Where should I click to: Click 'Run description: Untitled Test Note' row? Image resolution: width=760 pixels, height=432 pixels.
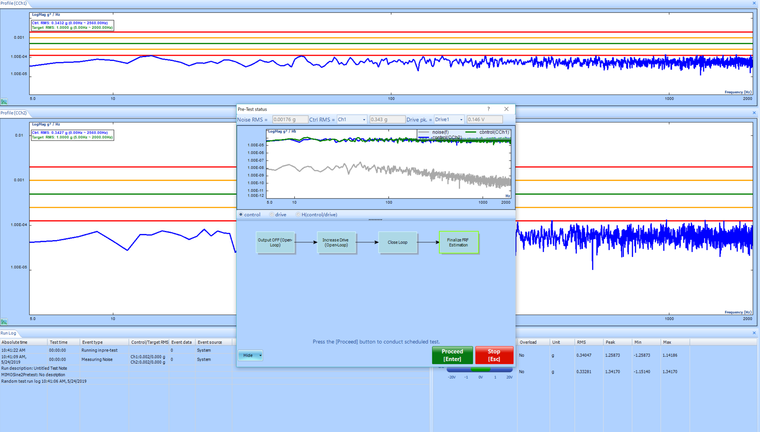34,368
